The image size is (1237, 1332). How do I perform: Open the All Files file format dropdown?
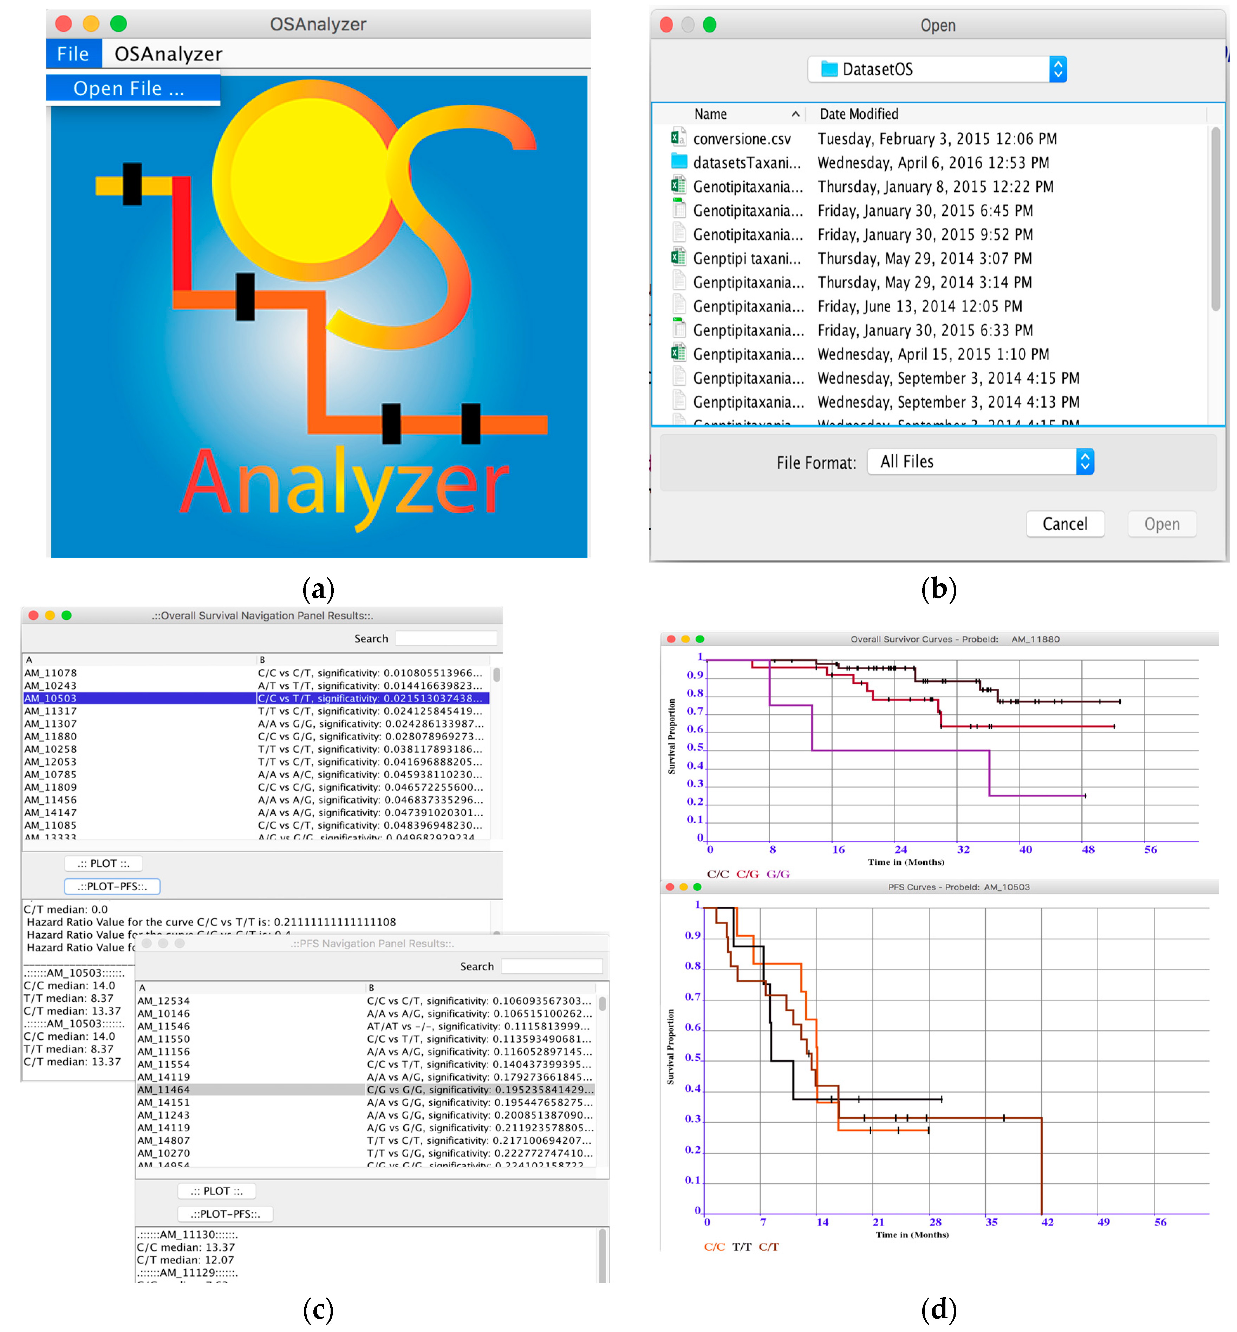(1085, 462)
